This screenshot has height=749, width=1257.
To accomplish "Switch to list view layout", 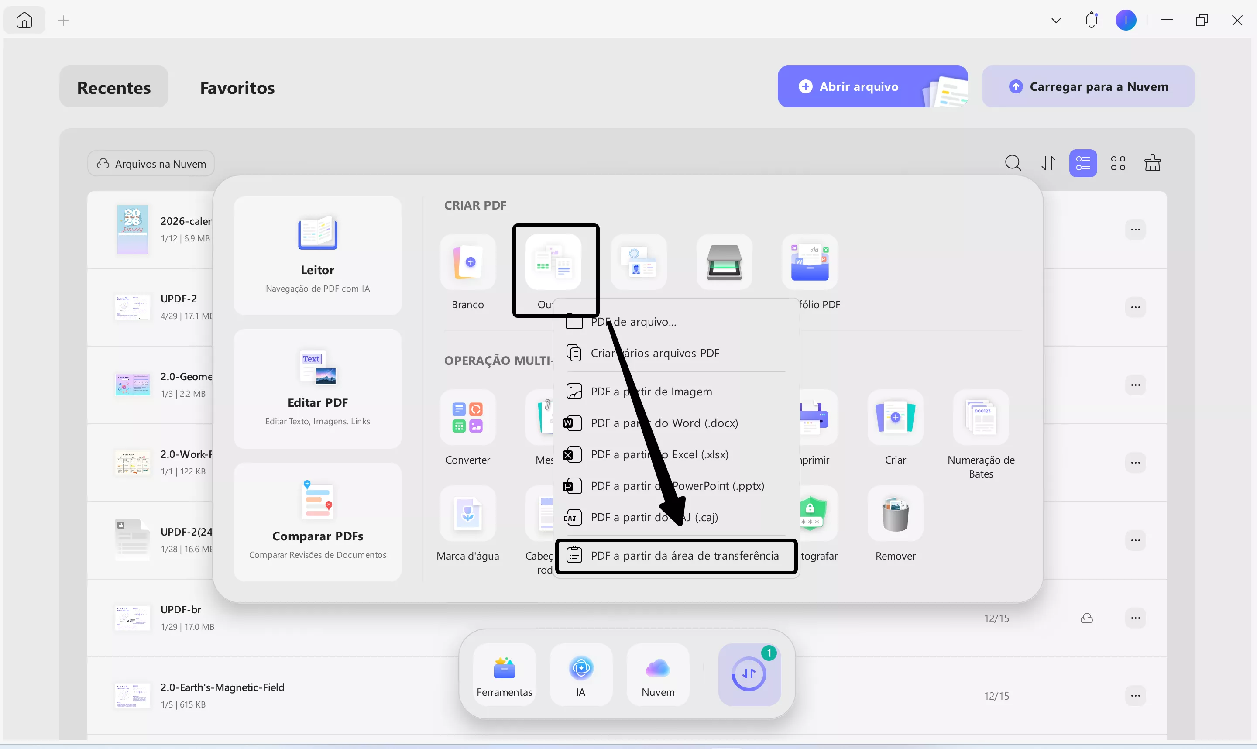I will click(x=1082, y=163).
